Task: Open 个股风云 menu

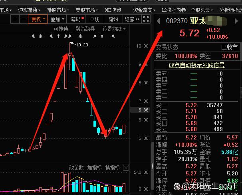Action: pyautogui.click(x=202, y=10)
